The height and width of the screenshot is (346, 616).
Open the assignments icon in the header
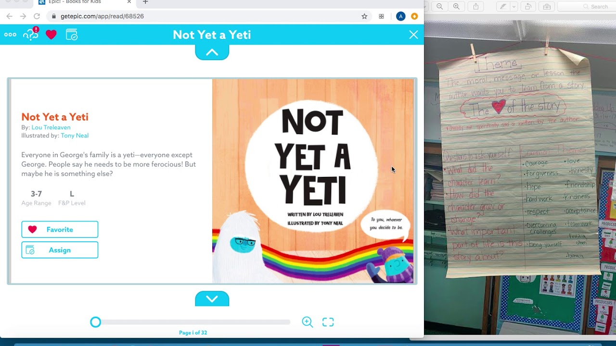pos(72,35)
